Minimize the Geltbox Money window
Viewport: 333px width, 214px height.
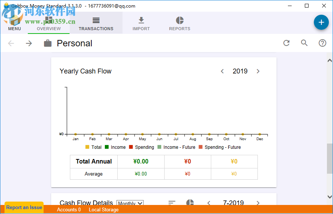(x=290, y=6)
